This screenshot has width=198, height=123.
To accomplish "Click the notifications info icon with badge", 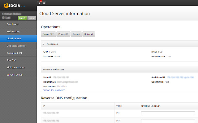I will tap(39, 2).
